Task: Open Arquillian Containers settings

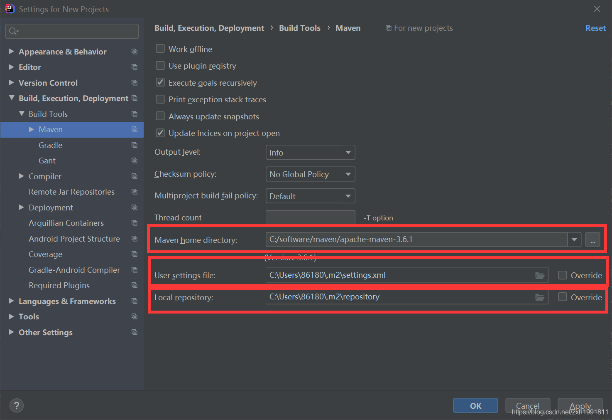Action: click(x=66, y=223)
